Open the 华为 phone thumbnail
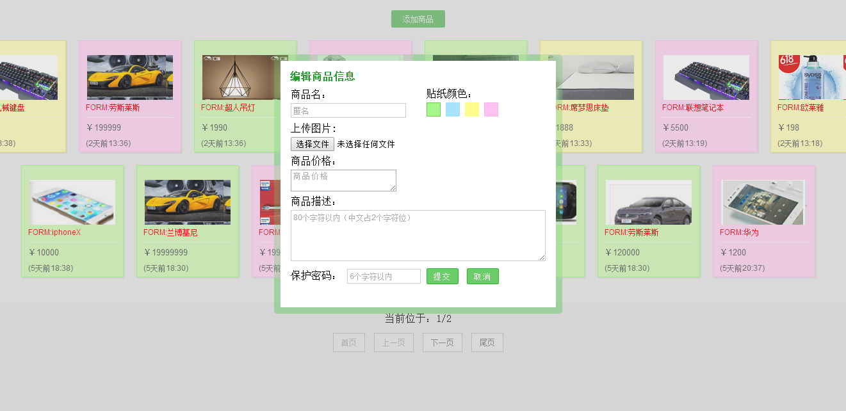 tap(764, 202)
